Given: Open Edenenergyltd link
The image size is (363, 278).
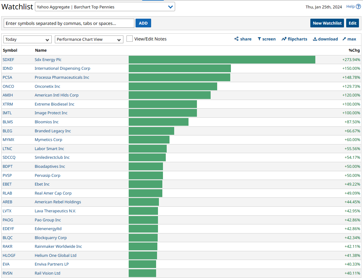Looking at the screenshot, I should tap(48, 229).
